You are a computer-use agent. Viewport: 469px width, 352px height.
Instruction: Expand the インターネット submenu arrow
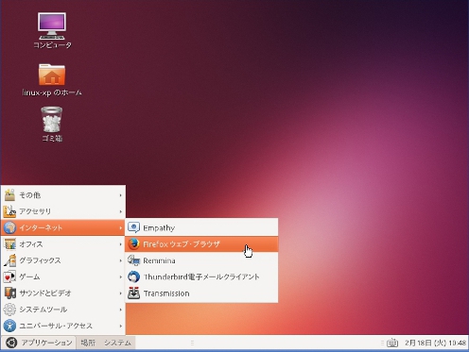click(120, 227)
